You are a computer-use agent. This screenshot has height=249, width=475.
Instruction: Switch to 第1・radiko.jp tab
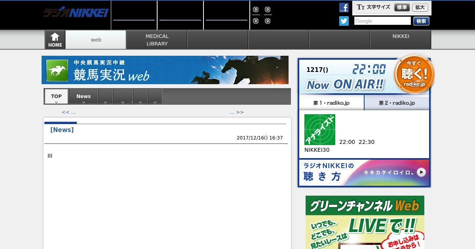331,103
